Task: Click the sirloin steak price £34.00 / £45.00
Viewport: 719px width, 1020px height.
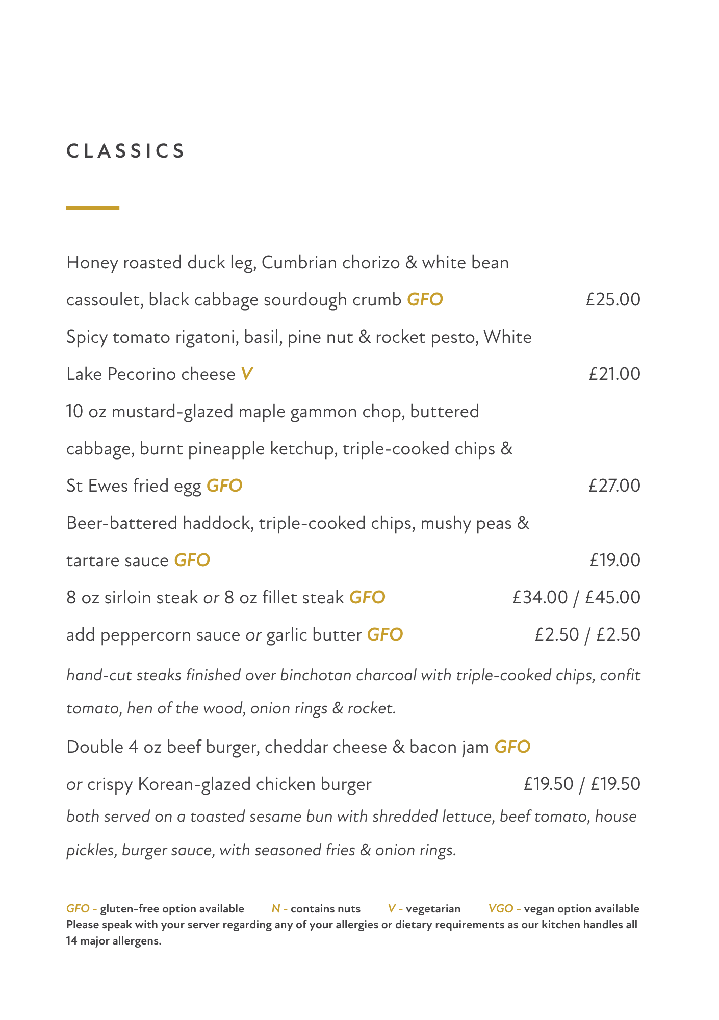Action: pyautogui.click(x=577, y=597)
